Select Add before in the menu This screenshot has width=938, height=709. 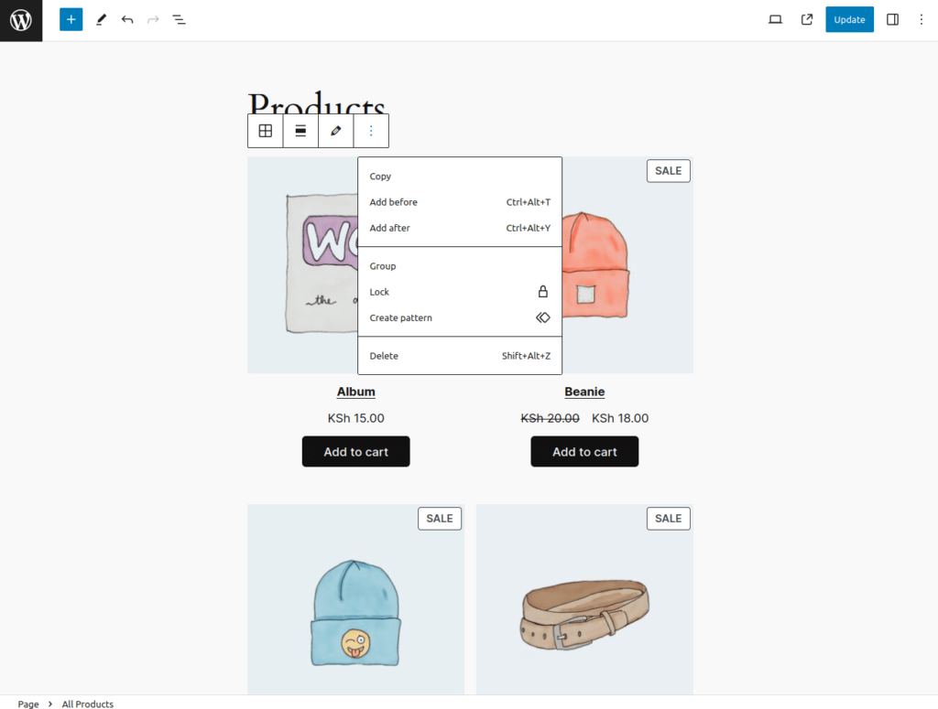coord(460,202)
